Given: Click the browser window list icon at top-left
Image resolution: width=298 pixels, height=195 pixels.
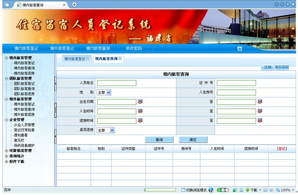Looking at the screenshot, I should (x=7, y=5).
